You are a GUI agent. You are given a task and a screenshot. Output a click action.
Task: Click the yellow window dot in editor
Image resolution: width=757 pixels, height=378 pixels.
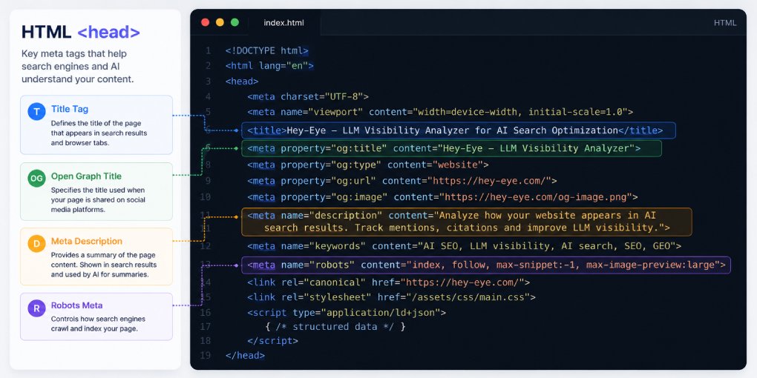pyautogui.click(x=220, y=22)
